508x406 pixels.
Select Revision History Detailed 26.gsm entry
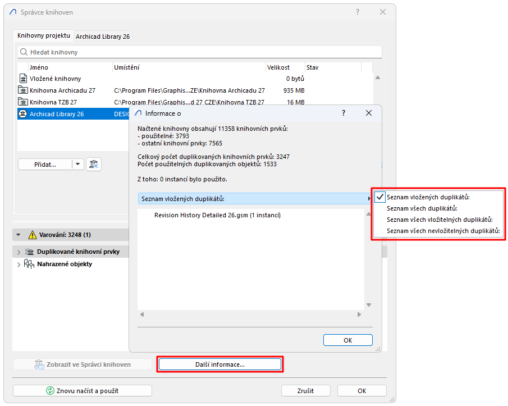(217, 215)
